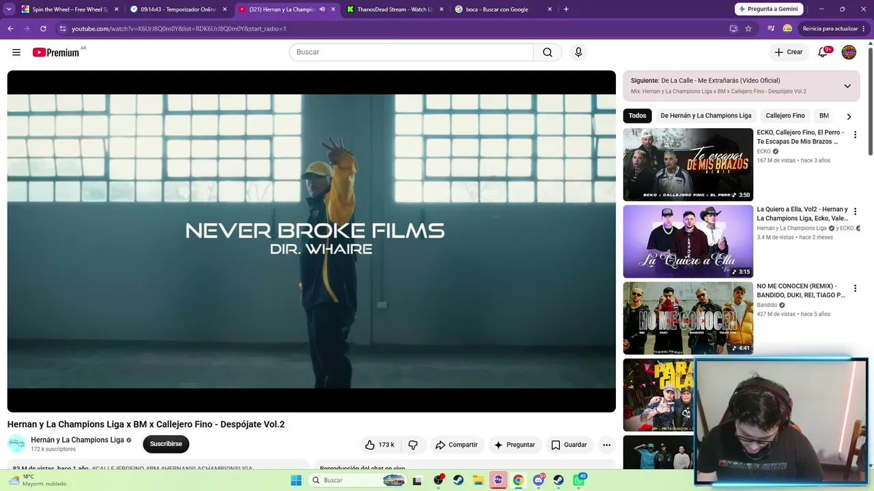Click the Crear button
Screen dimensions: 874x491
(x=789, y=53)
